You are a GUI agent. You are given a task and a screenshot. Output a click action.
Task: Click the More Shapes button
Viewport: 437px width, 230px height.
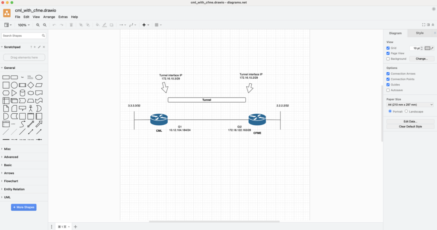[23, 207]
